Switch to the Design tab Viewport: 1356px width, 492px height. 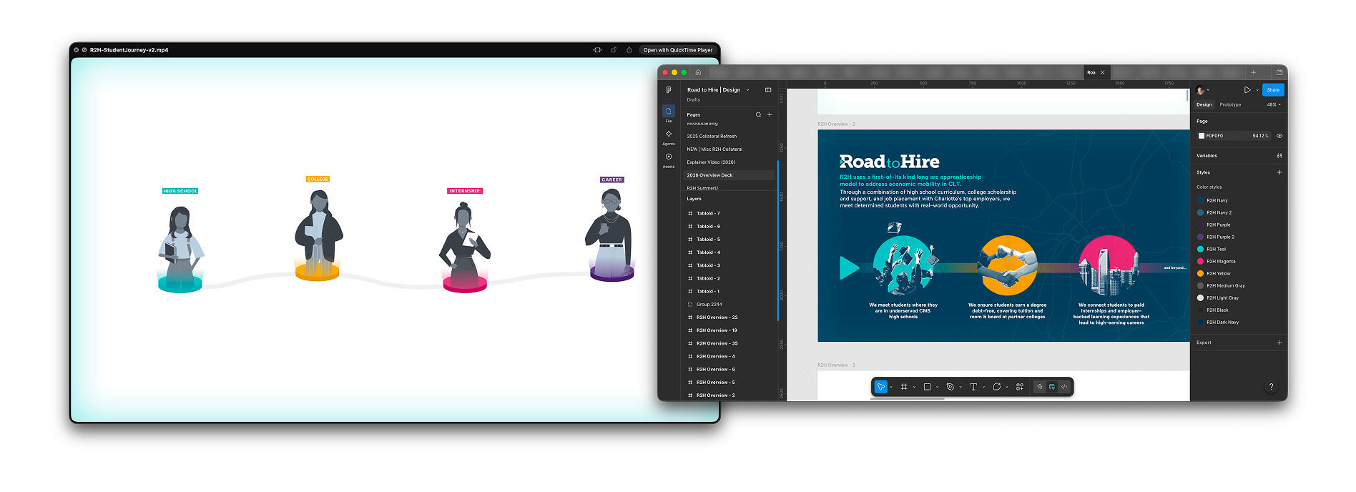(1204, 104)
